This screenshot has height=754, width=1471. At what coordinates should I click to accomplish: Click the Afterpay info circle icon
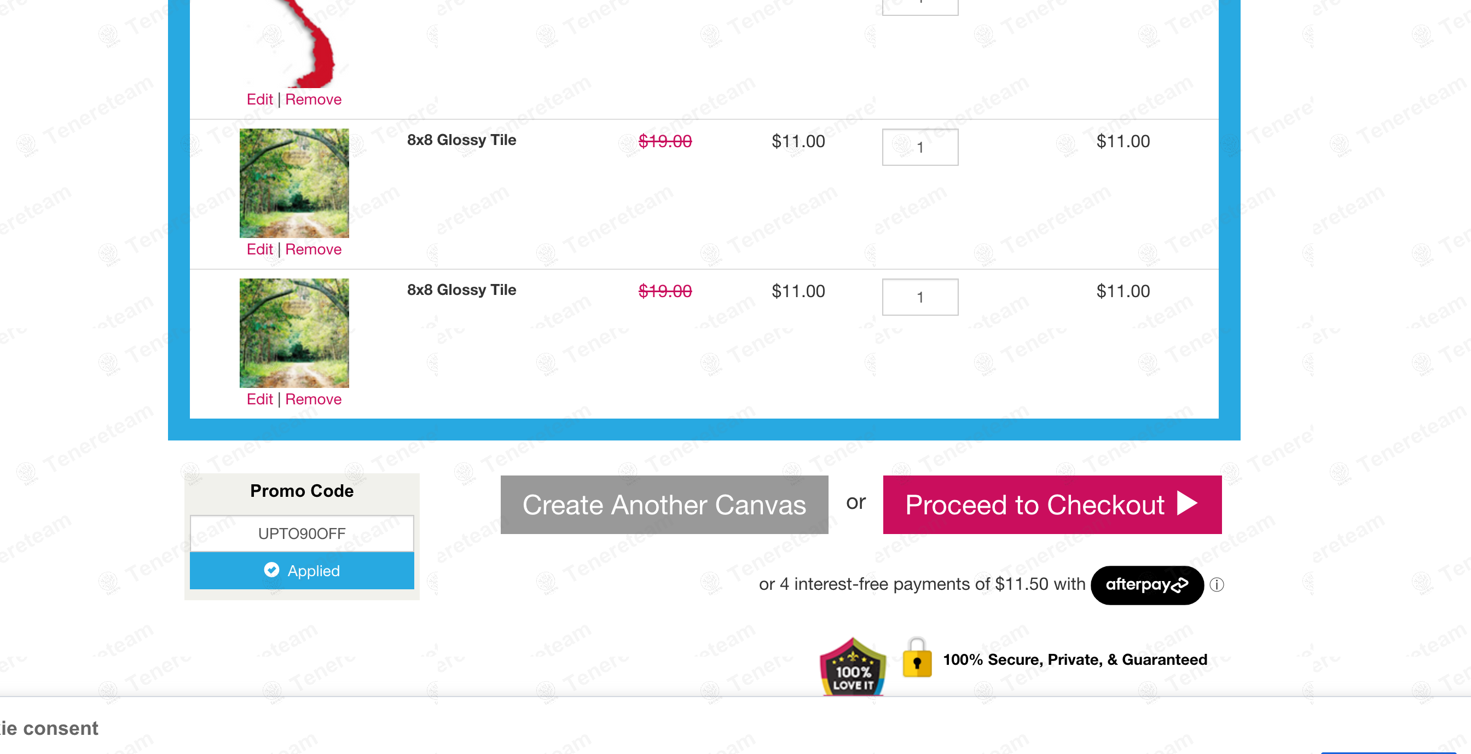click(1217, 584)
